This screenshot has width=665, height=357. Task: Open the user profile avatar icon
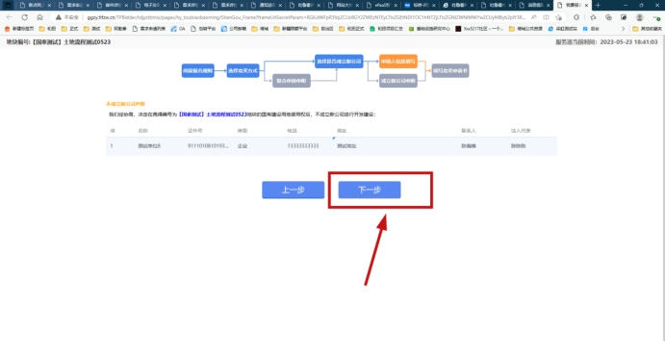[x=640, y=17]
